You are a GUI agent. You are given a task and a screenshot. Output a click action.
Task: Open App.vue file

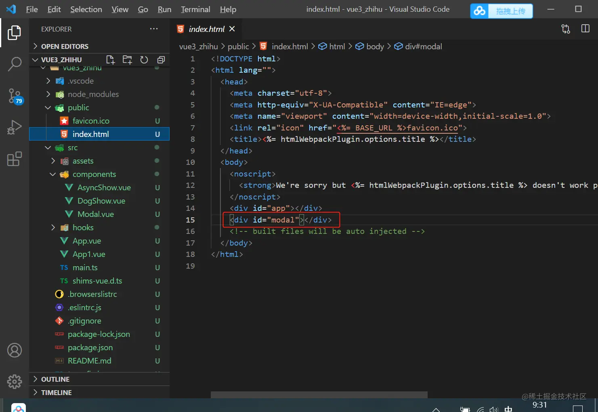tap(99, 241)
